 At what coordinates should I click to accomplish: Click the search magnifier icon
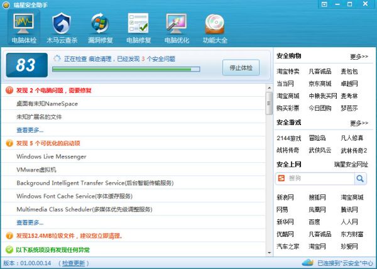point(360,179)
